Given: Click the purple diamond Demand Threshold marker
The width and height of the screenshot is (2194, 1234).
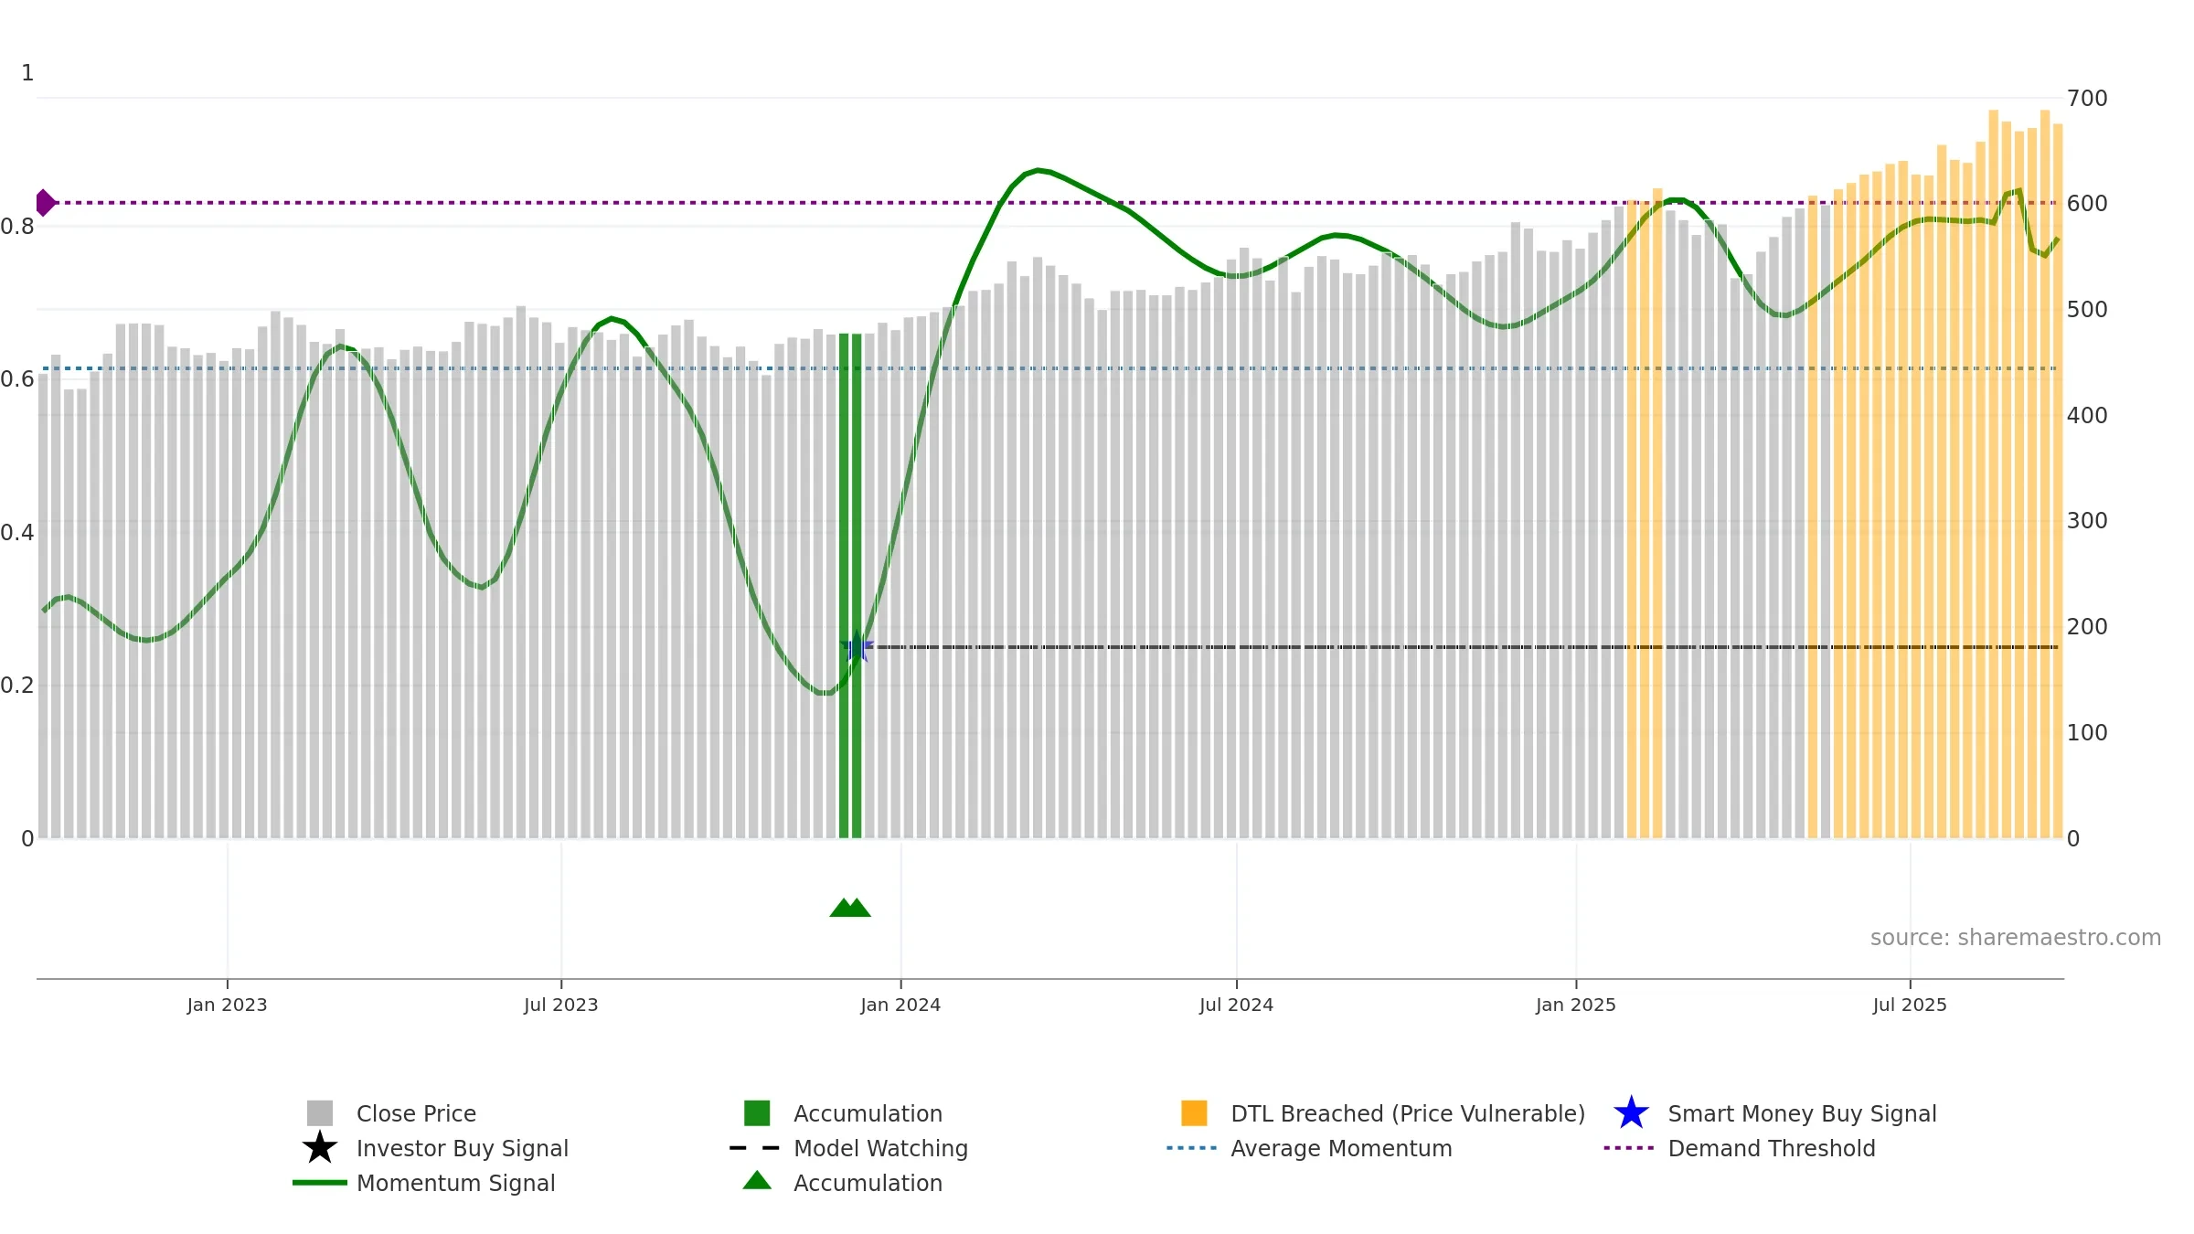Looking at the screenshot, I should pos(44,203).
